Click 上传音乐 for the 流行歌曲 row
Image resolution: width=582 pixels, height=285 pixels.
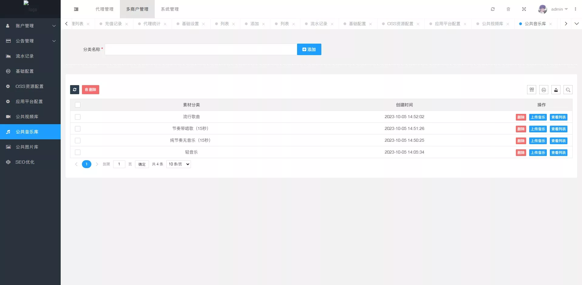[538, 117]
